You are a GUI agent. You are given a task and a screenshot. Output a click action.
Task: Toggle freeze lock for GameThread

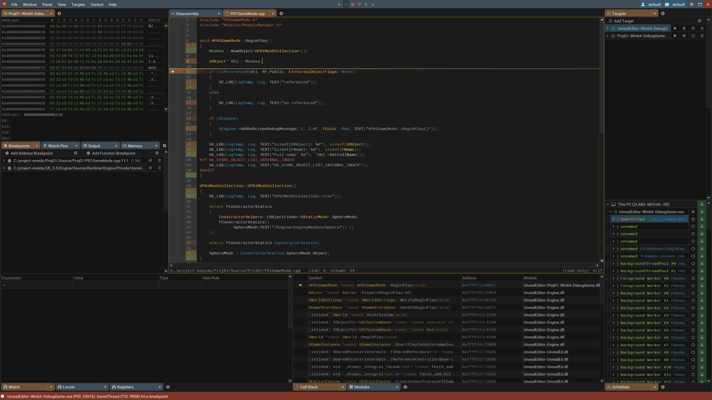[702, 219]
